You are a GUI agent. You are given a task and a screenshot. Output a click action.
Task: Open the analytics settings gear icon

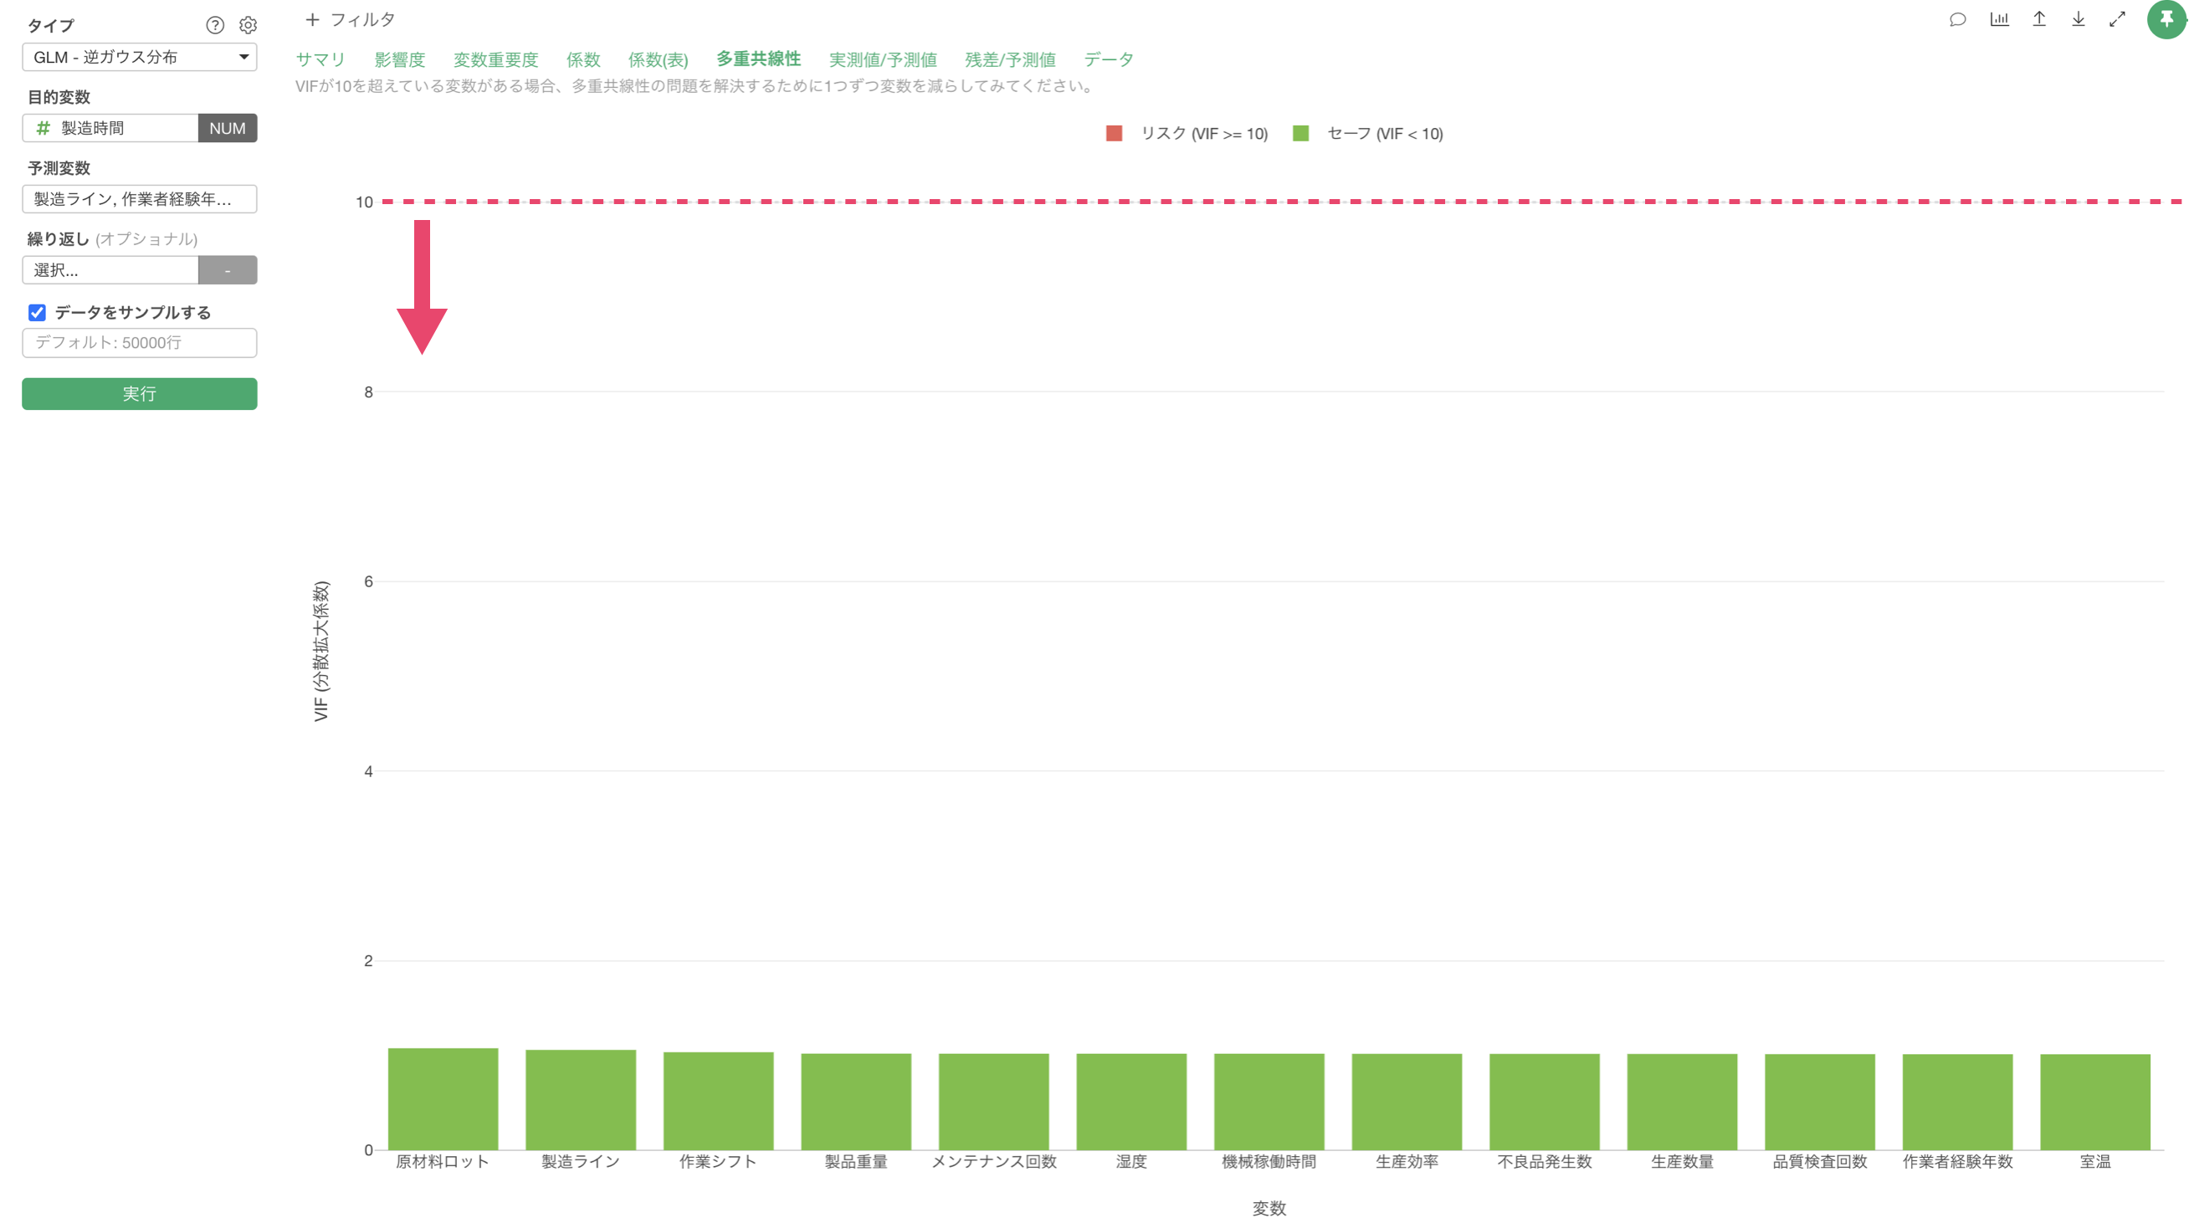tap(249, 25)
